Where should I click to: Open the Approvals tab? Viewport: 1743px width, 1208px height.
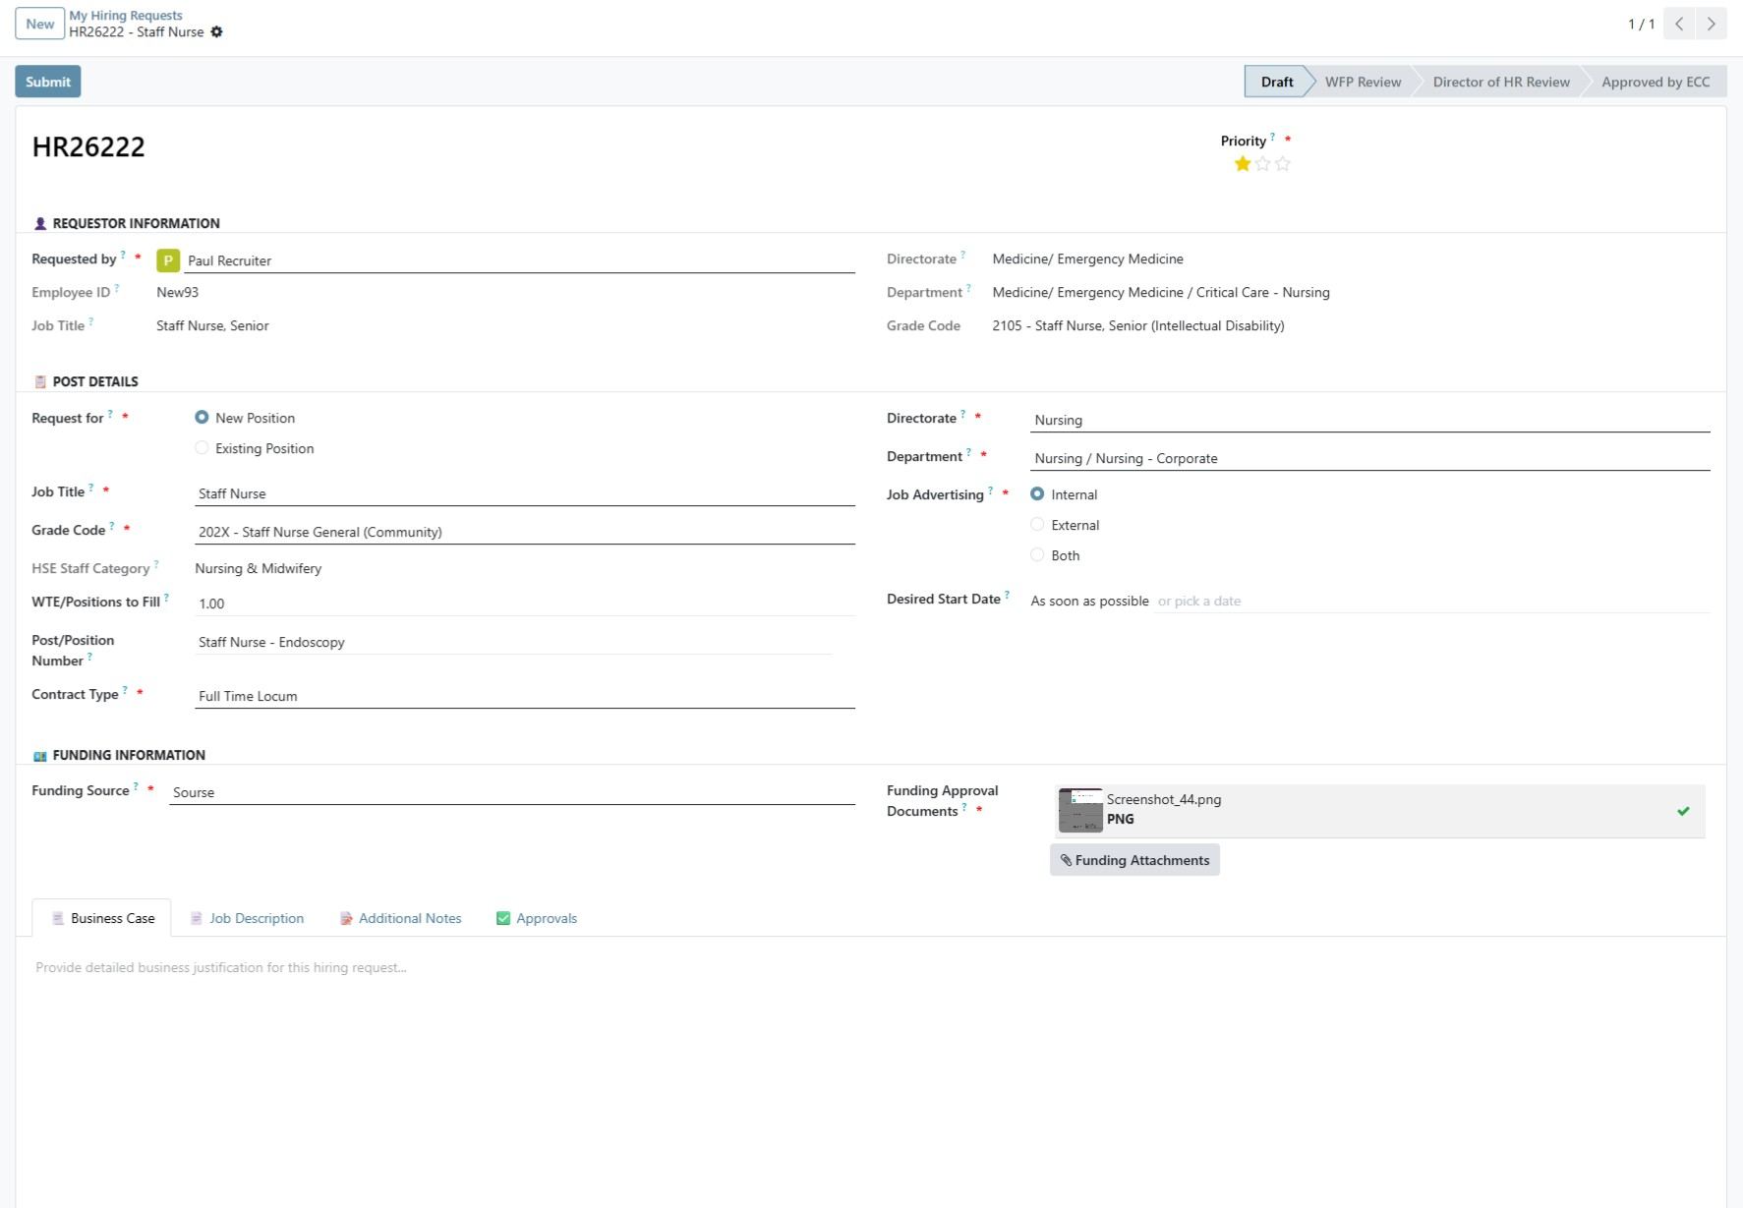(x=537, y=918)
